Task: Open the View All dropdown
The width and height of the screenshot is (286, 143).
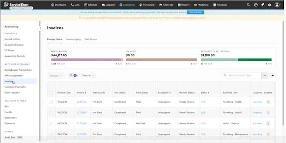Action: point(88,76)
